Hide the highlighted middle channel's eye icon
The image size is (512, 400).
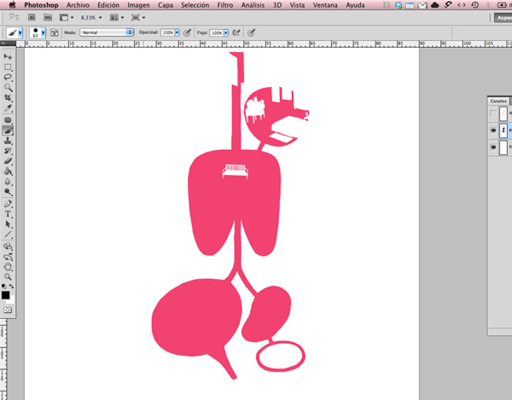point(493,130)
